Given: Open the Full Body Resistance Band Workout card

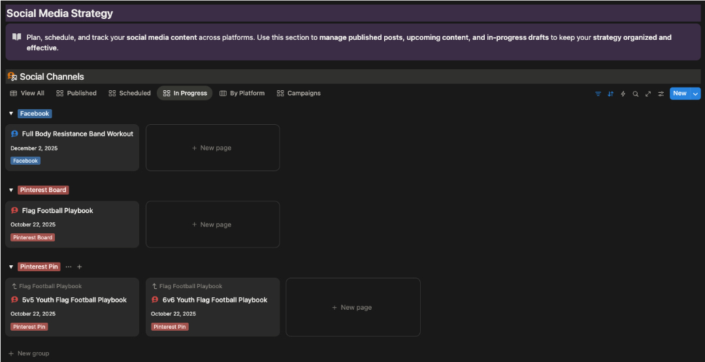Looking at the screenshot, I should point(77,134).
